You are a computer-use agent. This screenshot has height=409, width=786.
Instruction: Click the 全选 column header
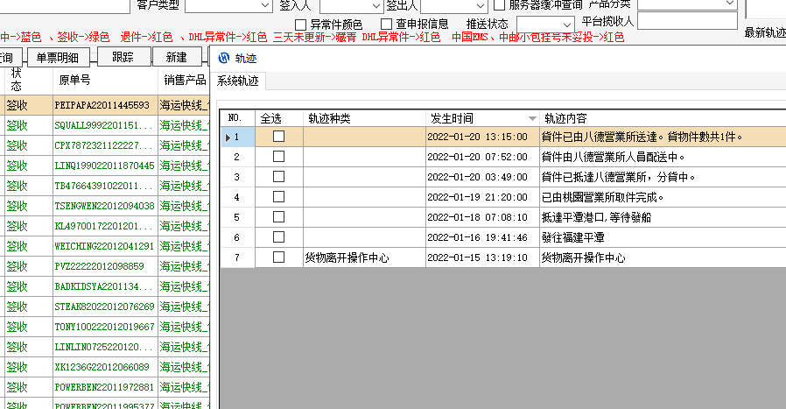(x=278, y=118)
